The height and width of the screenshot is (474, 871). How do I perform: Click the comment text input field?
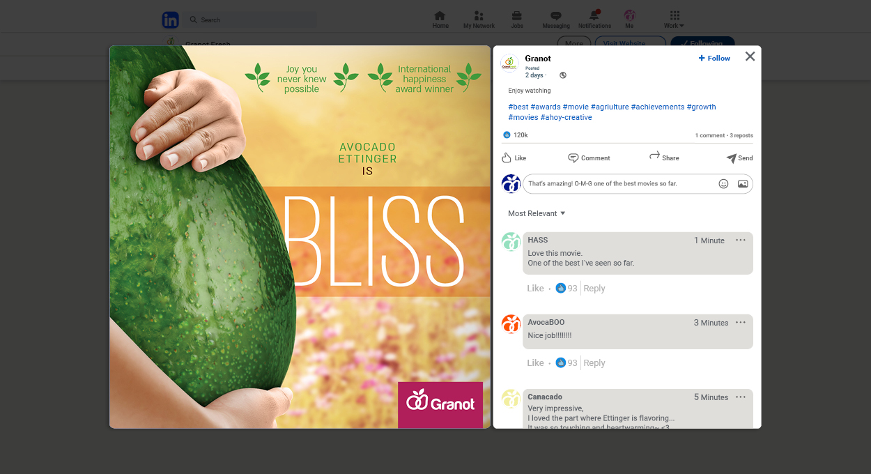620,184
